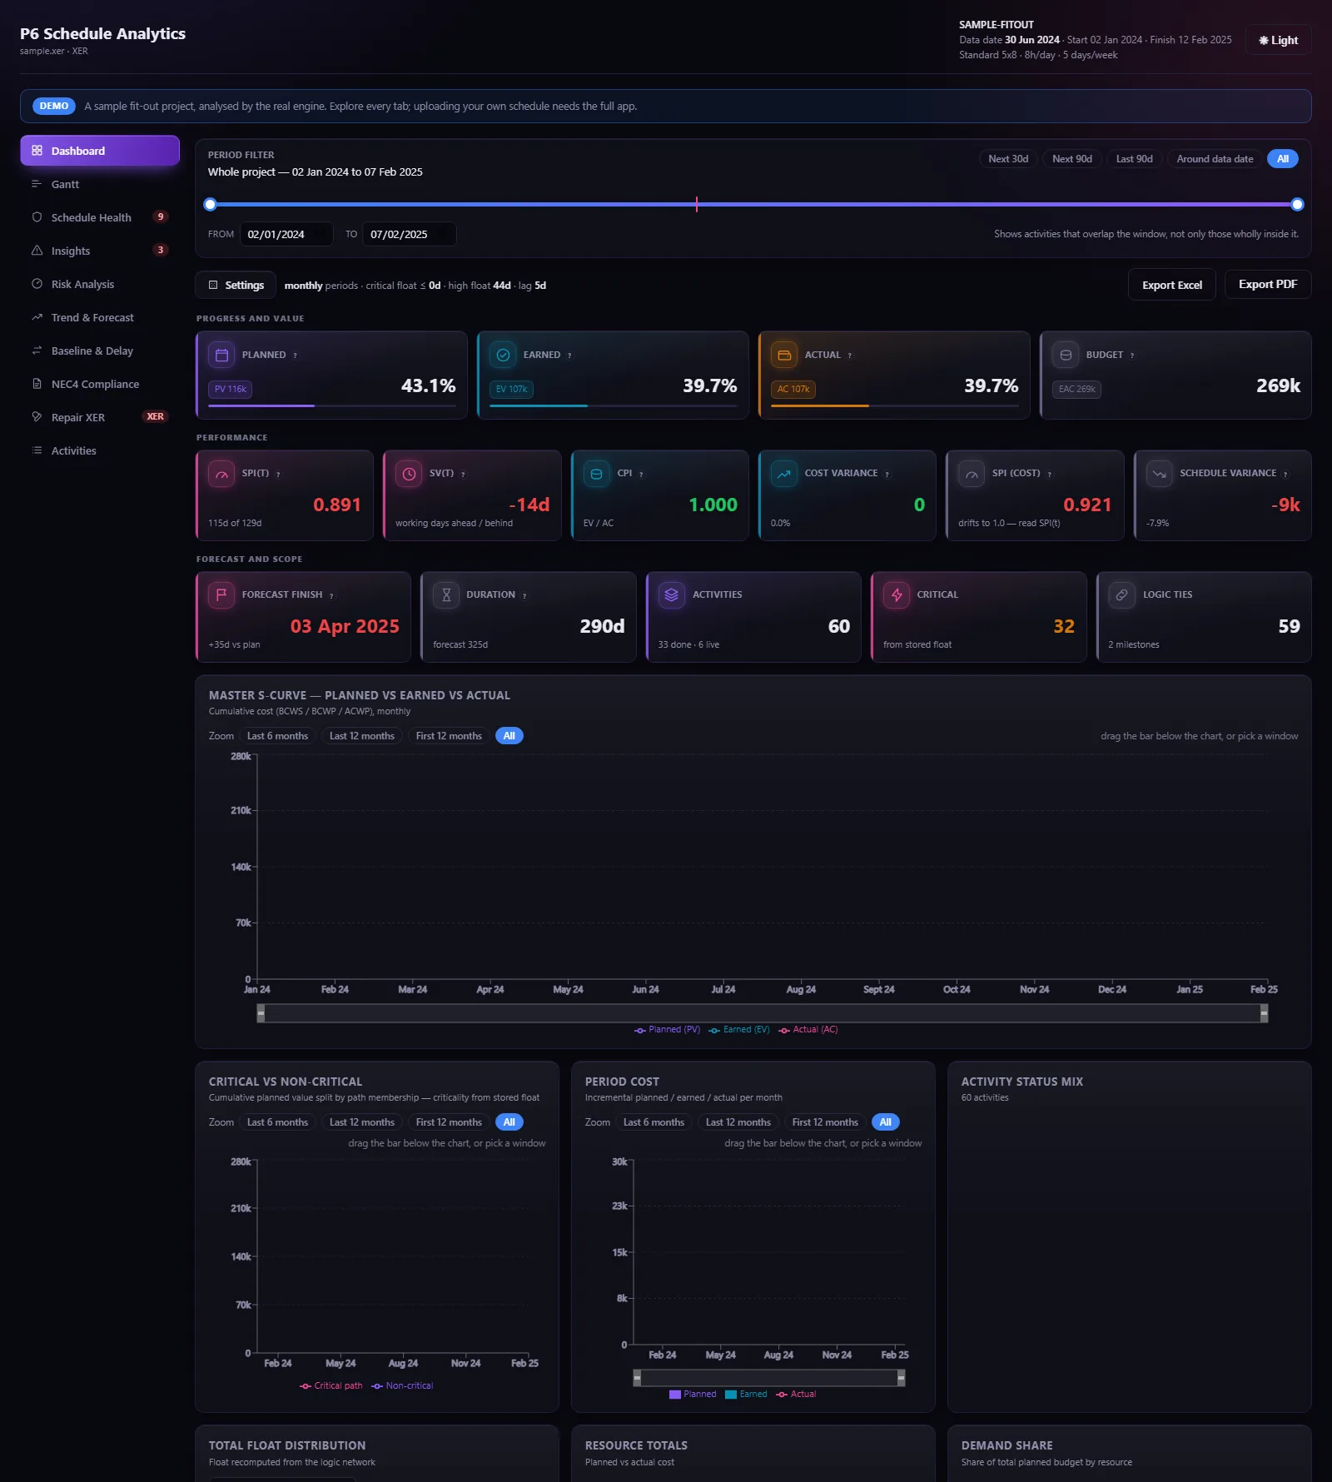Click the Baseline & Delay swap icon
1332x1482 pixels.
37,351
